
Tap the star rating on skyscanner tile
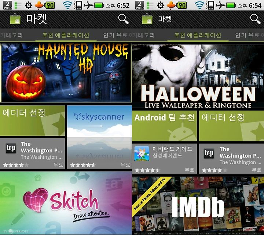82,165
